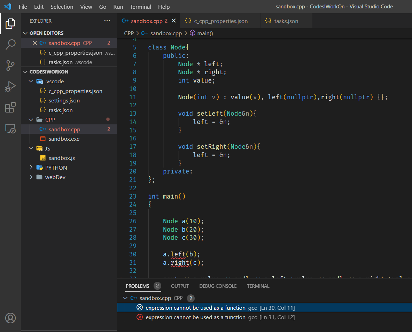The image size is (412, 332).
Task: Collapse the Open Editors section
Action: 25,33
